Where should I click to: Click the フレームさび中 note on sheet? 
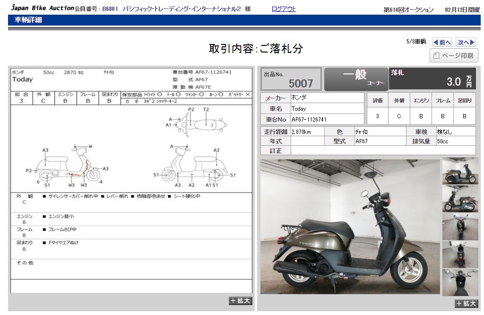click(62, 229)
